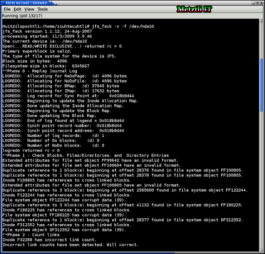This screenshot has height=254, width=265.
Task: Open the Edit menu
Action: click(x=17, y=9)
